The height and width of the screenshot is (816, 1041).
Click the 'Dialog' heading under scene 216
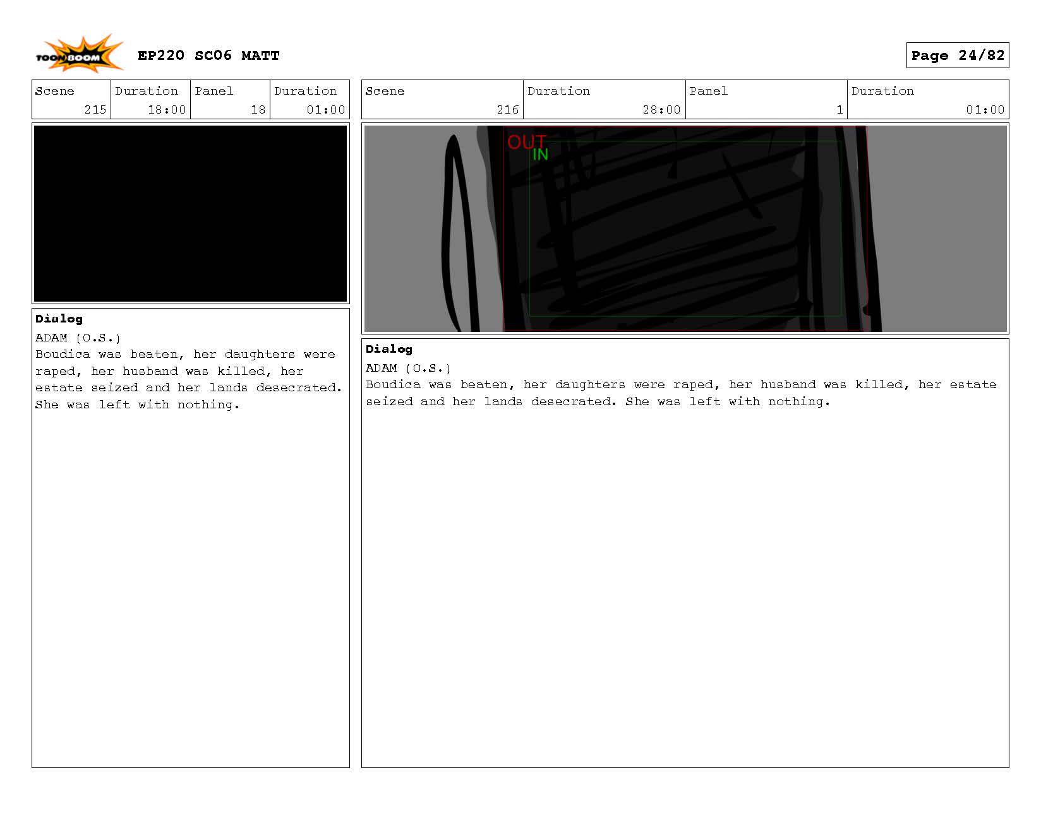pos(389,349)
